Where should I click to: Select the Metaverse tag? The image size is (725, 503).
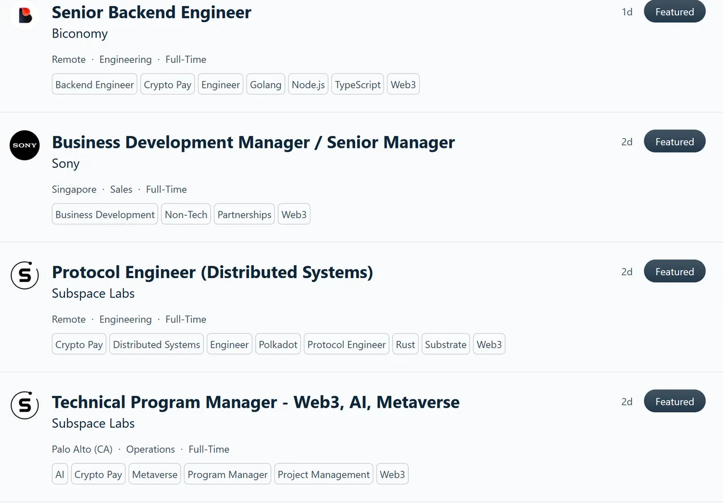click(155, 475)
